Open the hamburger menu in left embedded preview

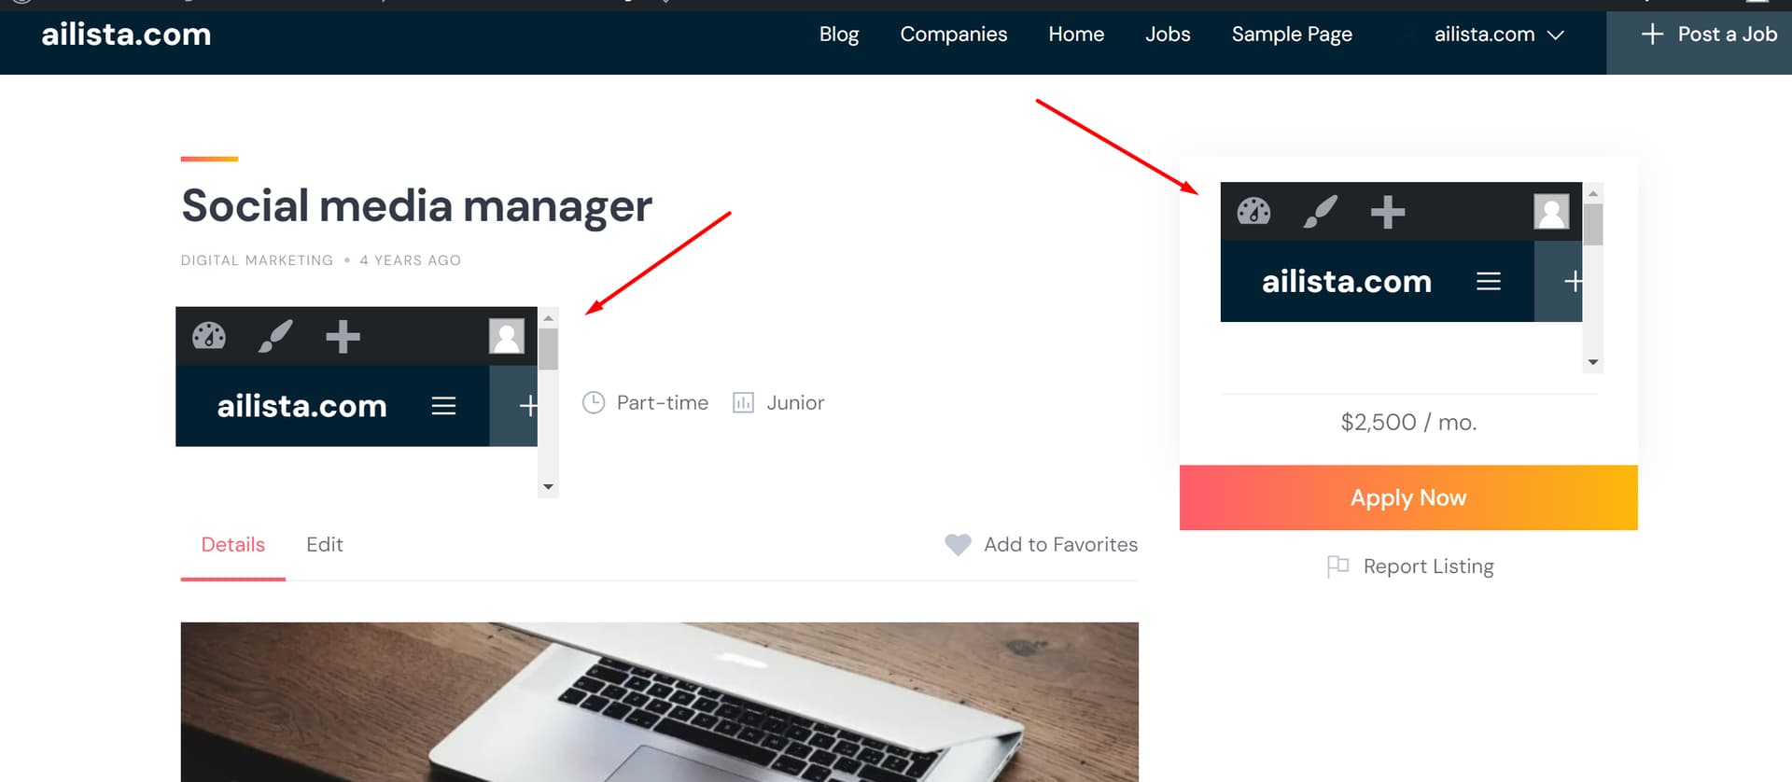coord(443,406)
